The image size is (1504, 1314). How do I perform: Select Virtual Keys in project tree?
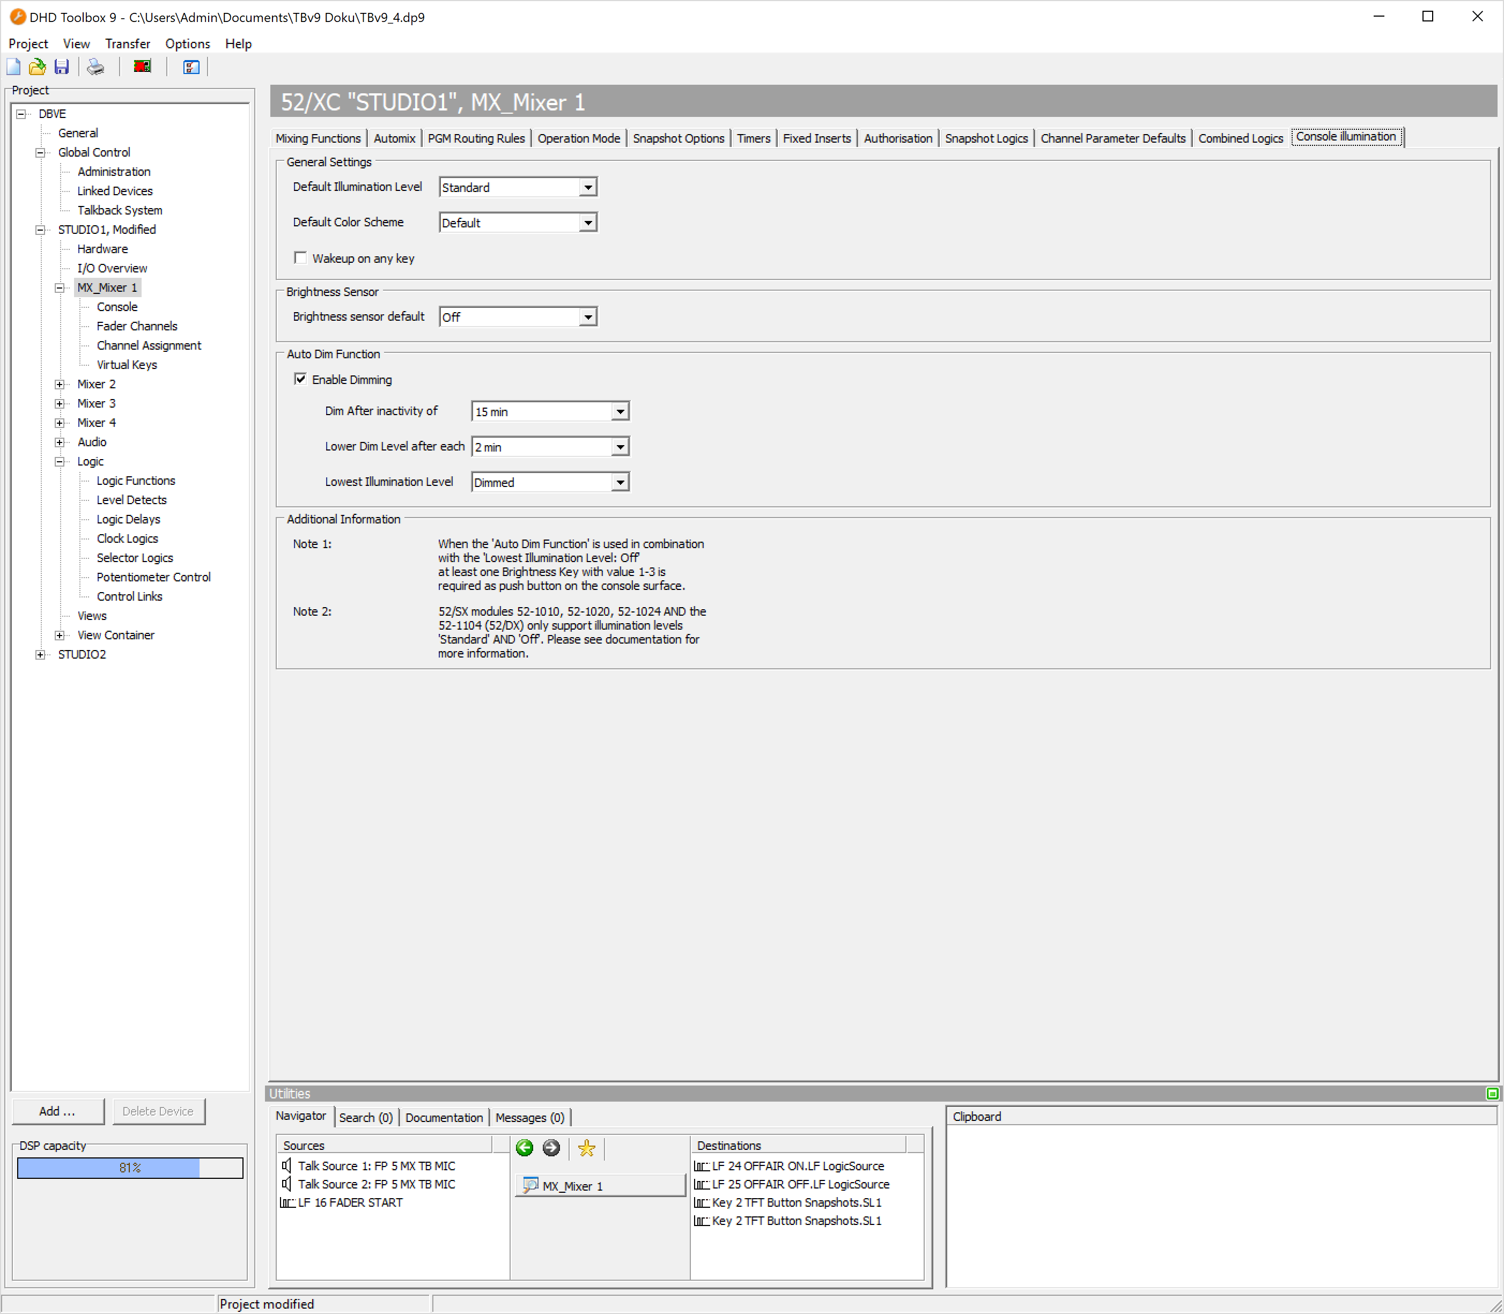click(x=127, y=365)
